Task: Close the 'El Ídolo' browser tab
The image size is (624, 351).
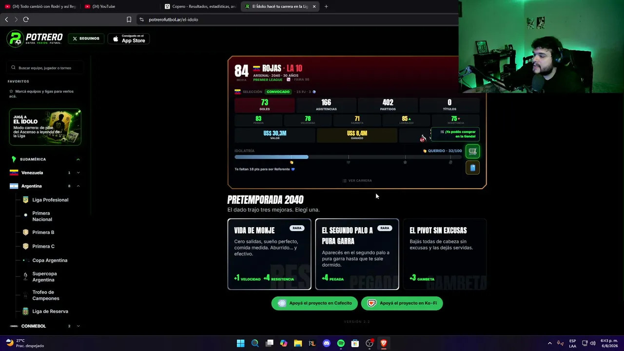Action: click(314, 6)
